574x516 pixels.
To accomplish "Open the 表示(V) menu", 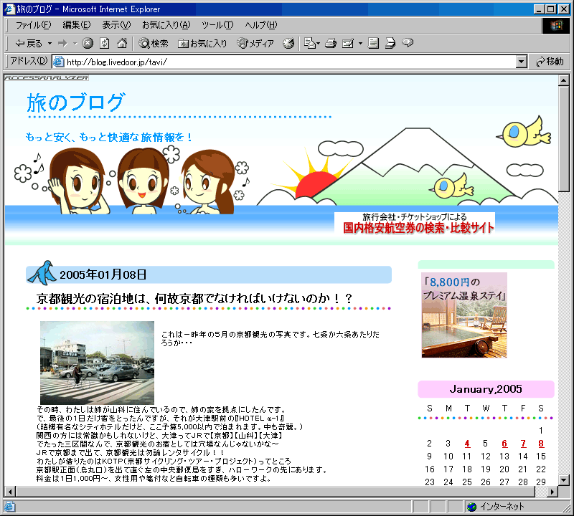I will [116, 25].
